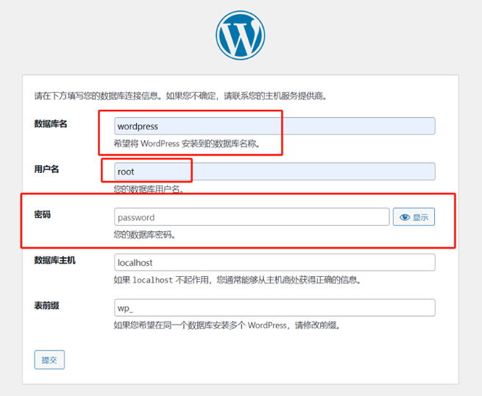Viewport: 482px width, 396px height.
Task: Focus the 表前缀 field containing wp_
Action: (274, 308)
